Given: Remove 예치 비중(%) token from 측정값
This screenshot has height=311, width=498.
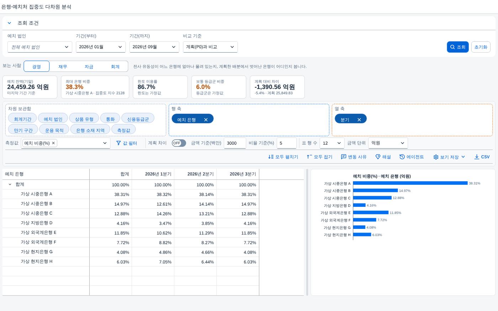Looking at the screenshot, I should 53,143.
